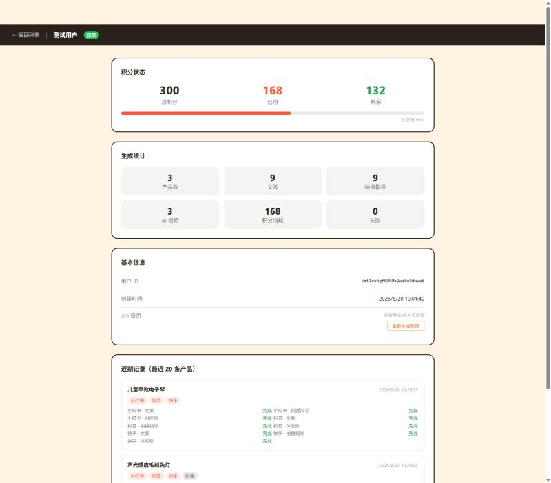Select the 快手 · AI视频 task row
This screenshot has height=483, width=551.
pyautogui.click(x=200, y=441)
